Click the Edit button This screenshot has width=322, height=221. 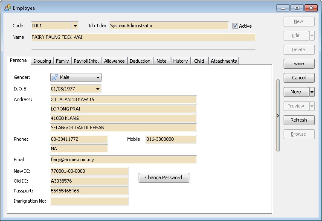(296, 36)
